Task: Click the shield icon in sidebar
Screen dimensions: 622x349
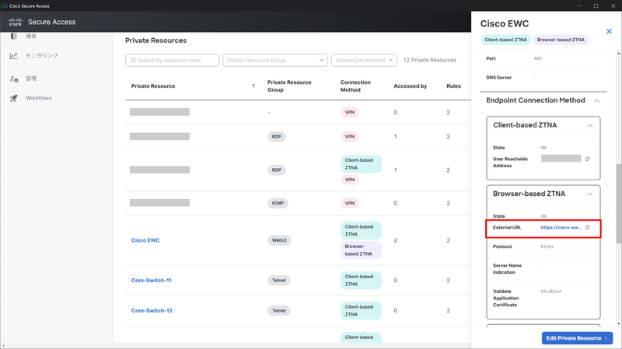Action: (13, 36)
